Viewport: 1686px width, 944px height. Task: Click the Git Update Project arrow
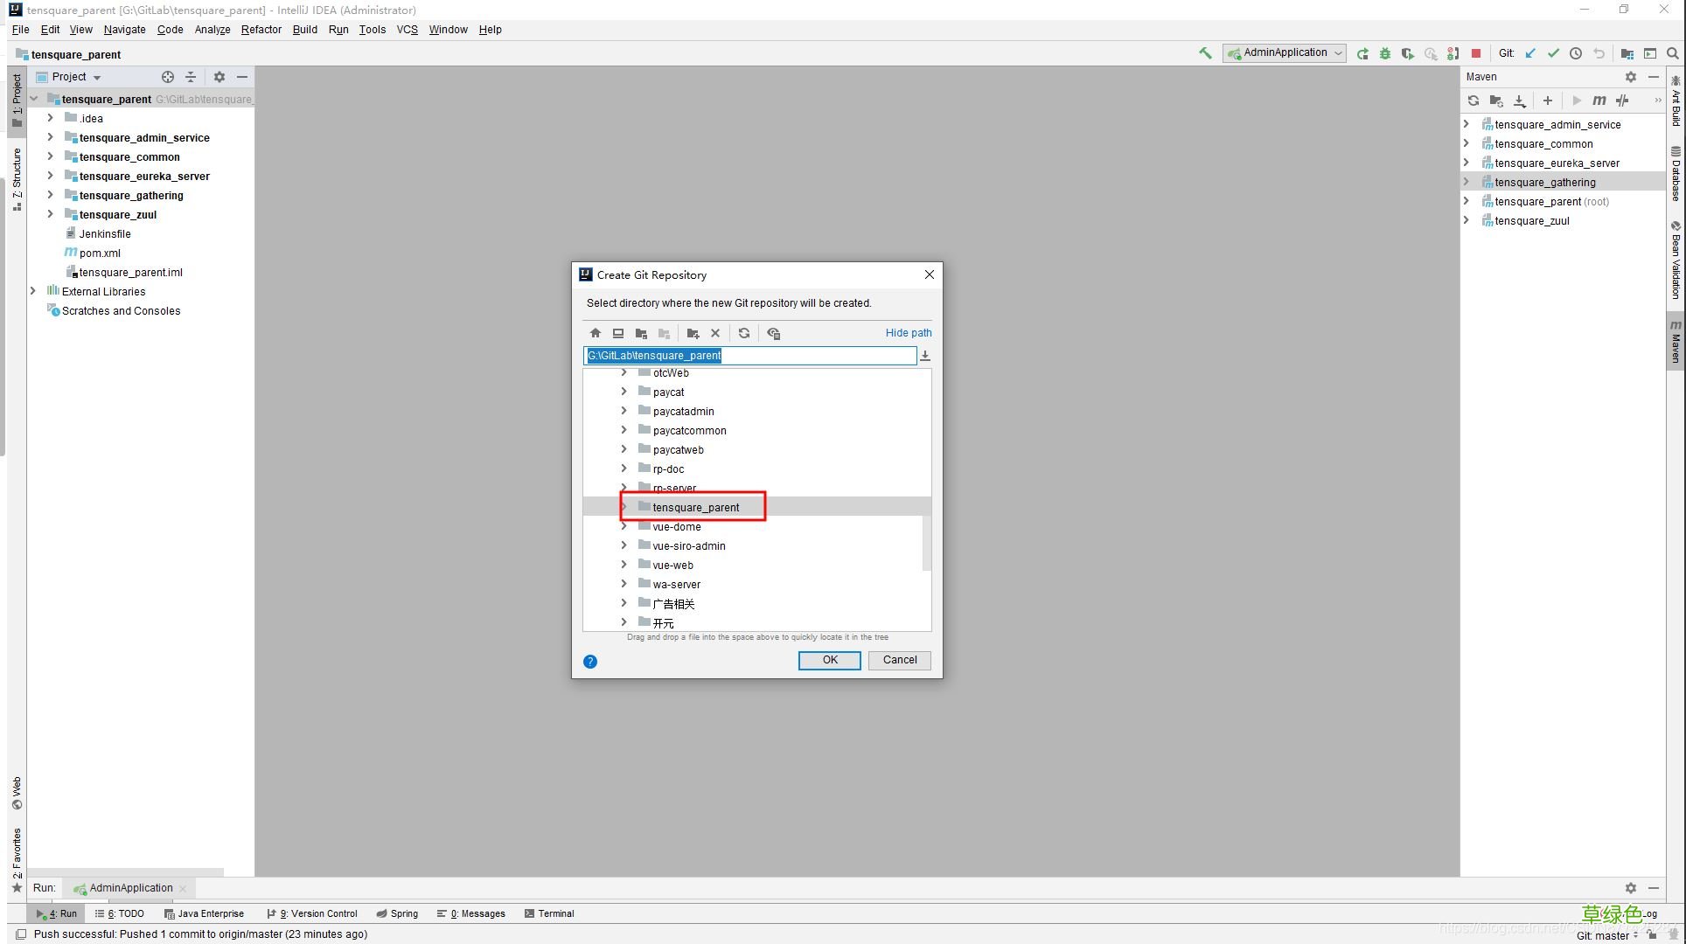pos(1530,53)
